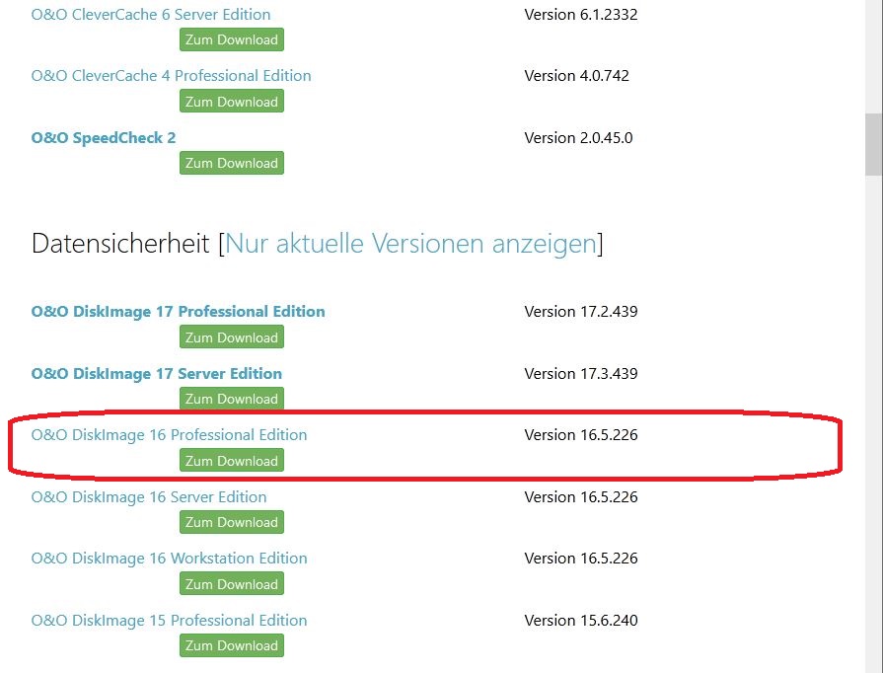
Task: Open O&O DiskImage 17 Server Edition link
Action: [157, 373]
